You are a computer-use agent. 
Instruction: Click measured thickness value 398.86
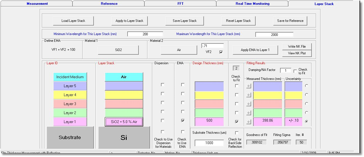pyautogui.click(x=268, y=122)
